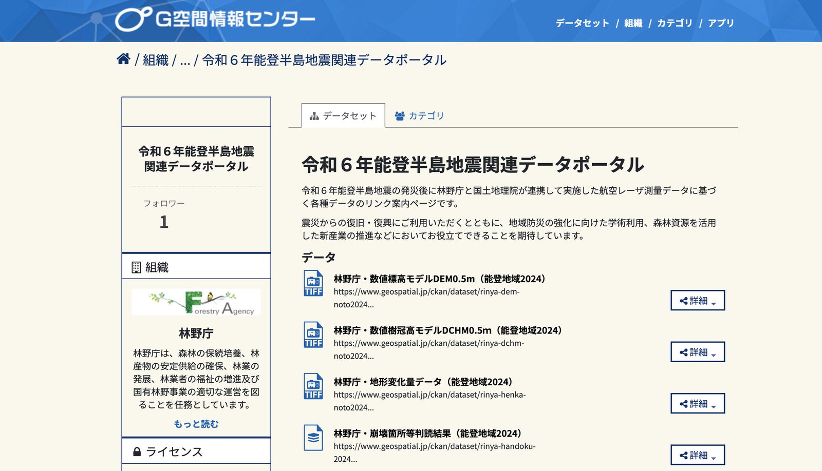Open 林野庁・数値樹冠高モデルDCHM0.5m dataset title
The width and height of the screenshot is (822, 471).
coord(449,330)
